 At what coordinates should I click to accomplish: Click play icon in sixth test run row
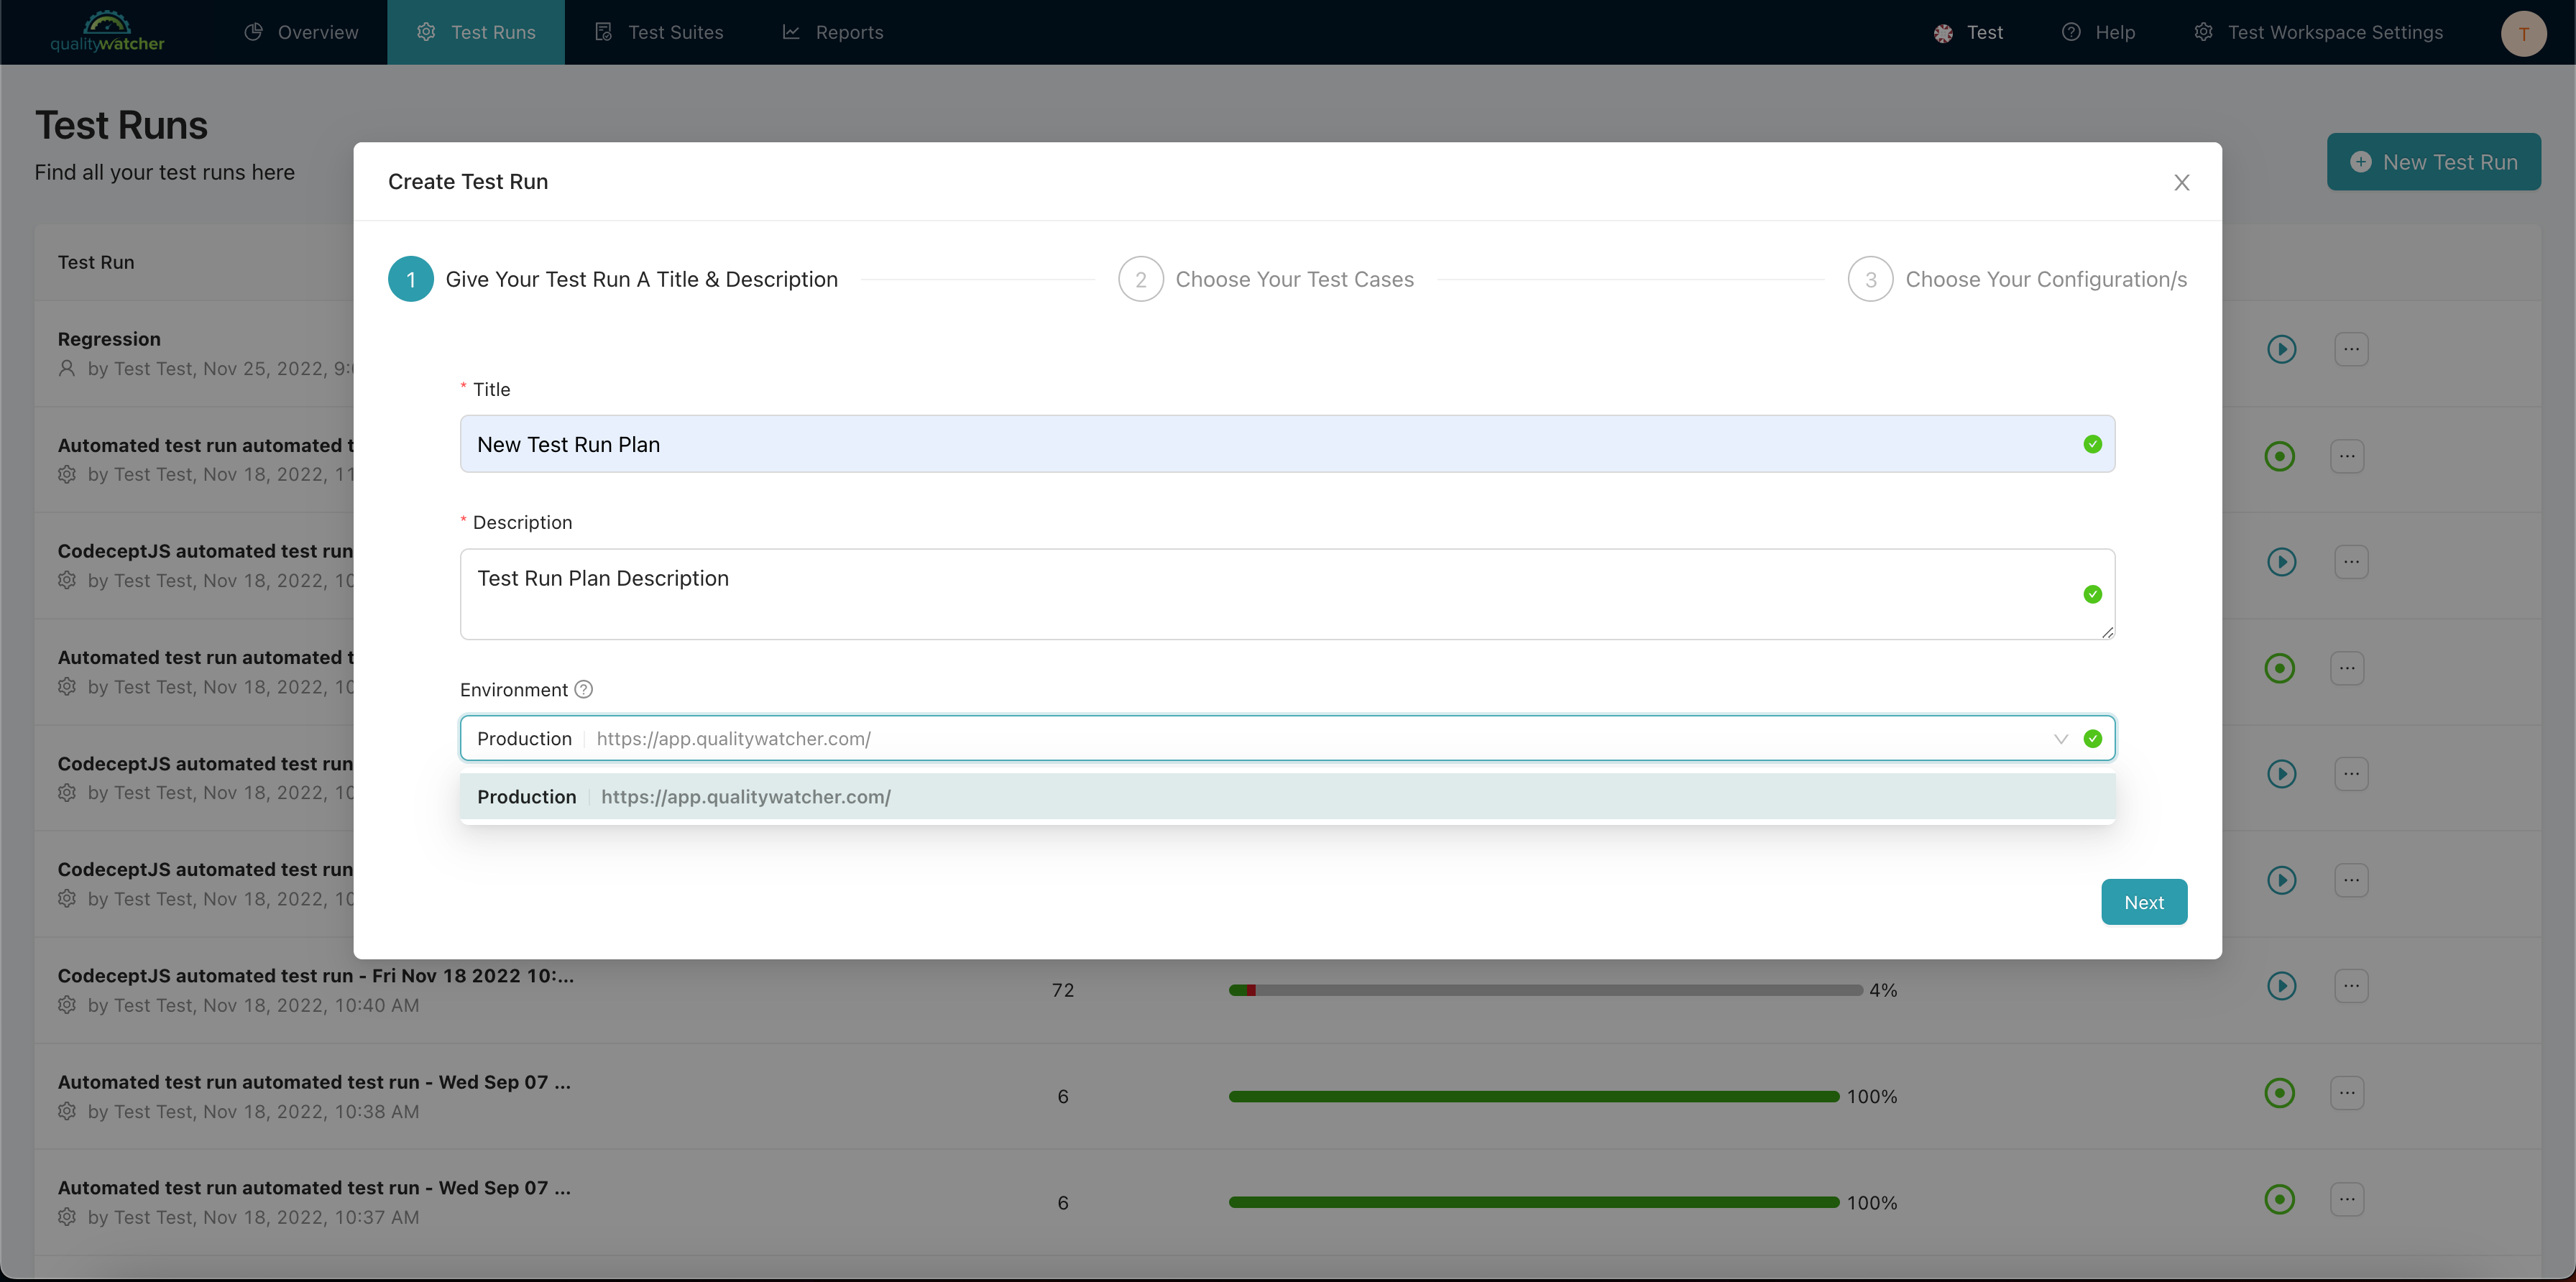2281,880
